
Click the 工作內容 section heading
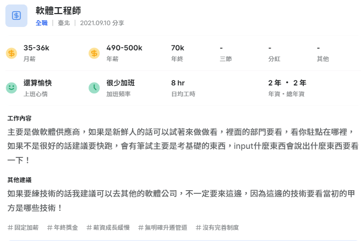(19, 118)
